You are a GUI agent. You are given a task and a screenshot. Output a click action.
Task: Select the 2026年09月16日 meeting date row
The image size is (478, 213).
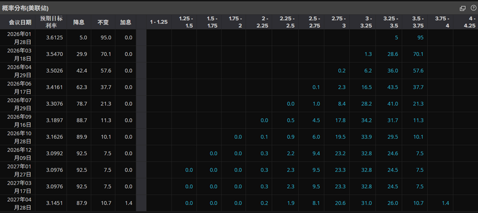click(19, 120)
